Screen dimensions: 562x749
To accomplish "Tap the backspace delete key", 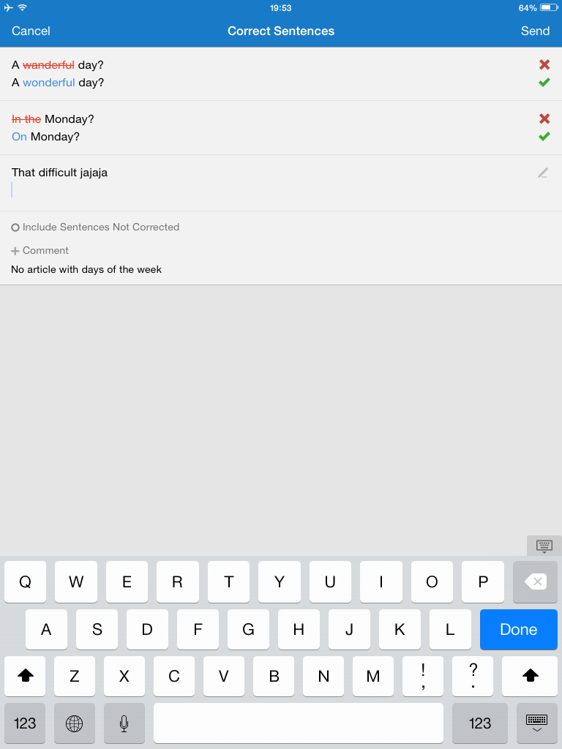I will pos(535,581).
